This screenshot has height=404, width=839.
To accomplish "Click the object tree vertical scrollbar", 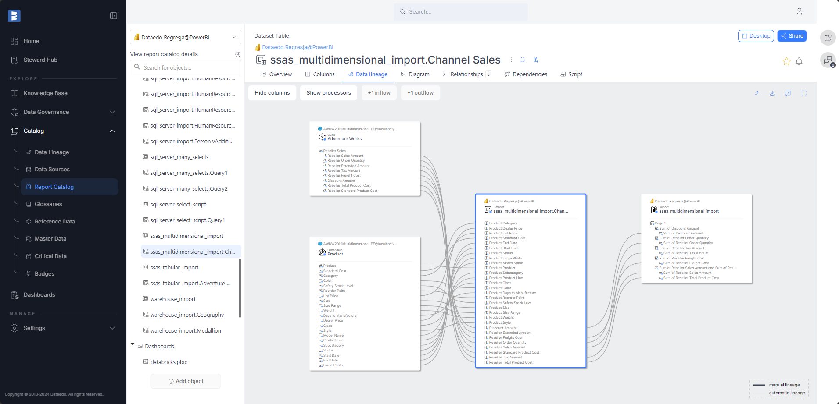I will (240, 288).
